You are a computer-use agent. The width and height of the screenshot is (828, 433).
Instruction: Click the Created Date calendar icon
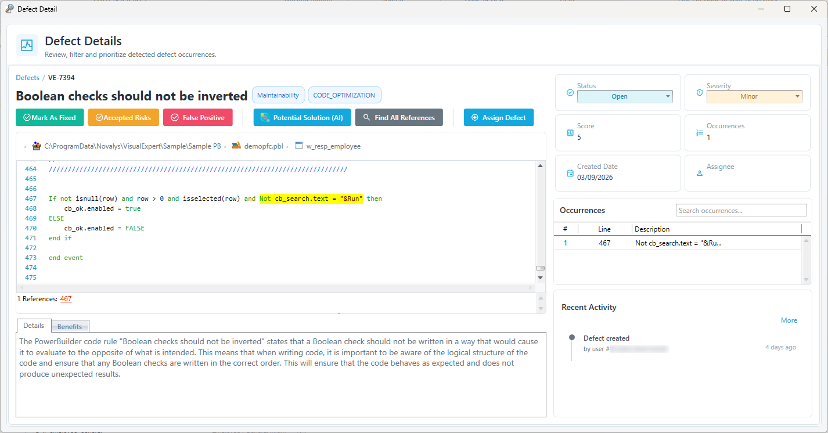570,173
